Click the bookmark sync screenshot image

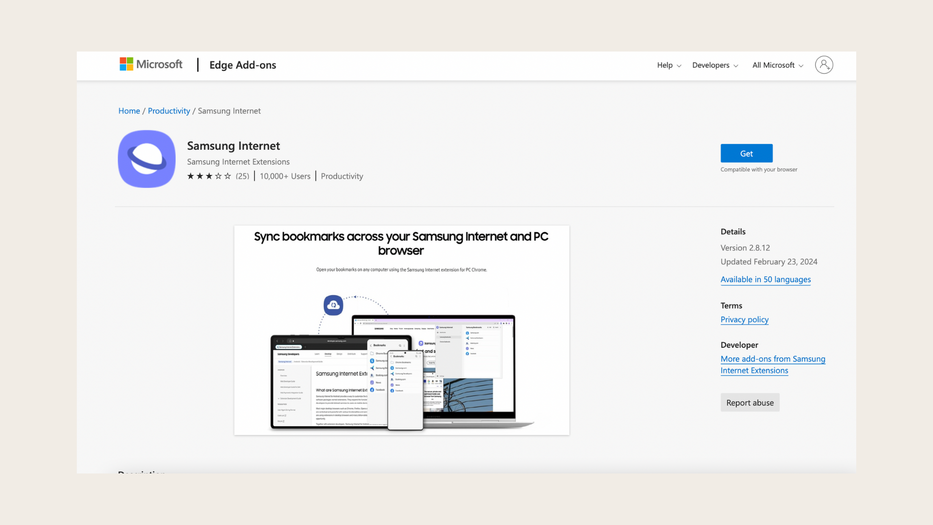tap(401, 330)
